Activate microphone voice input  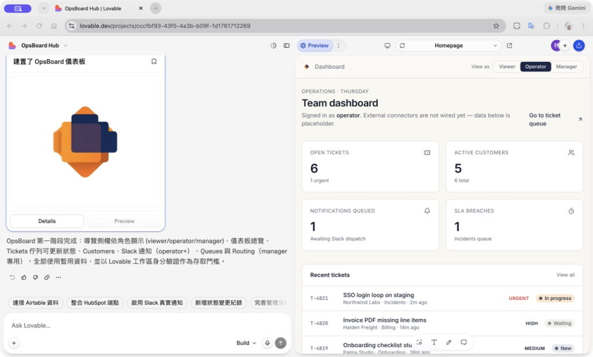268,343
